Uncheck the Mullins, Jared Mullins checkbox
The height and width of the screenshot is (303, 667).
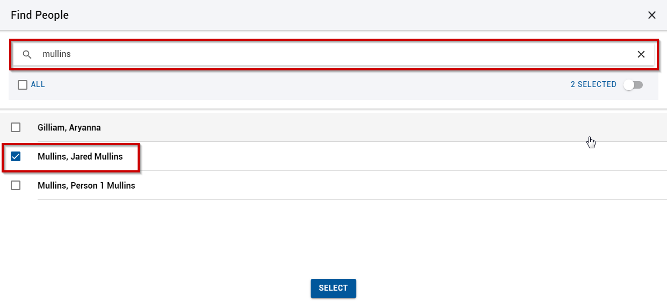[16, 156]
